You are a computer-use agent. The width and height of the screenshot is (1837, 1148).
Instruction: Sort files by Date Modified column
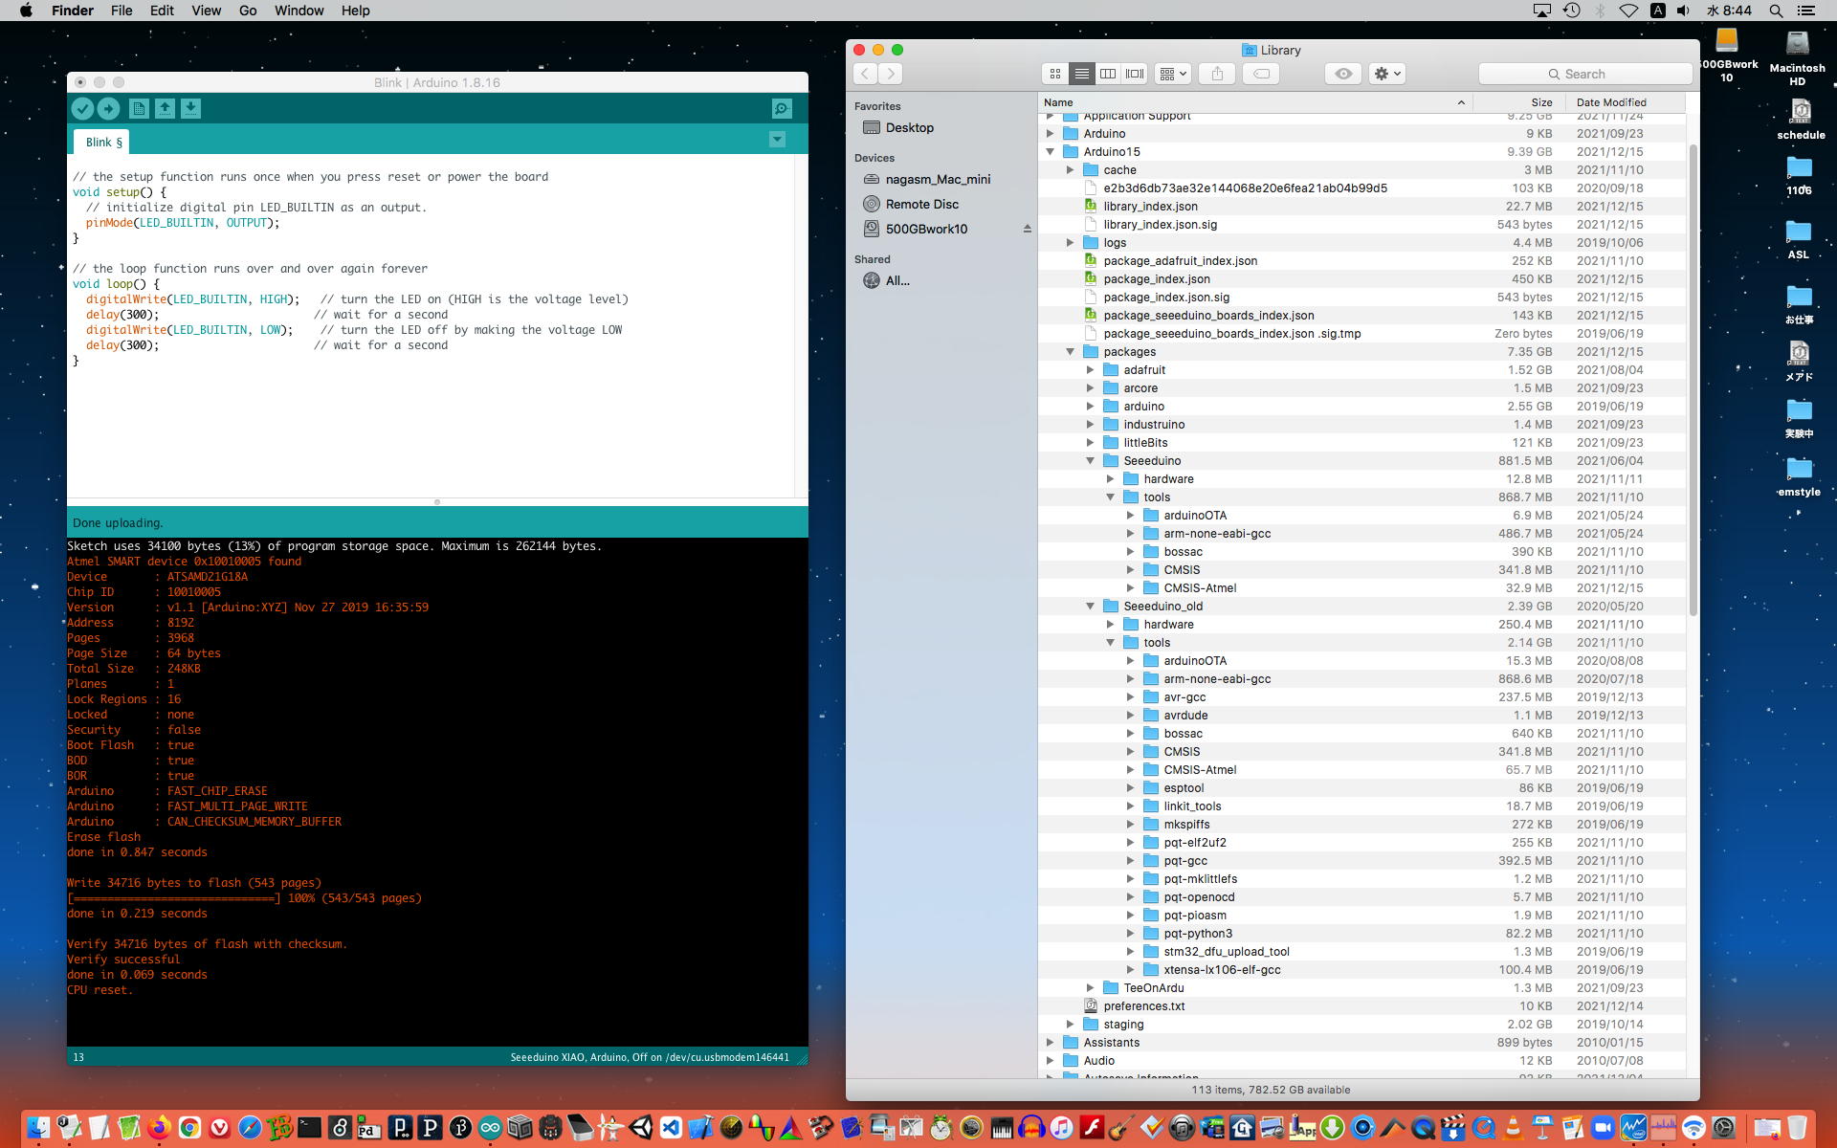pos(1611,102)
